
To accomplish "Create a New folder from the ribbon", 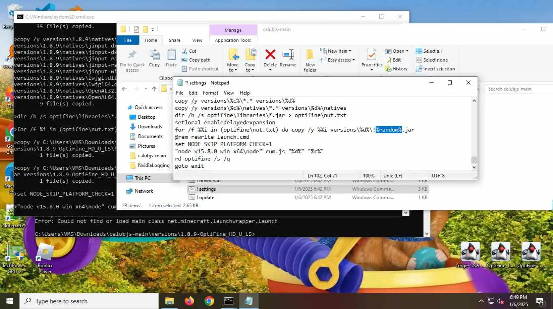I will coord(310,60).
